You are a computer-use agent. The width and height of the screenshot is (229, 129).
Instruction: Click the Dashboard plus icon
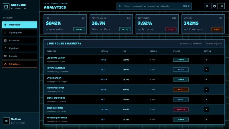click(5, 25)
